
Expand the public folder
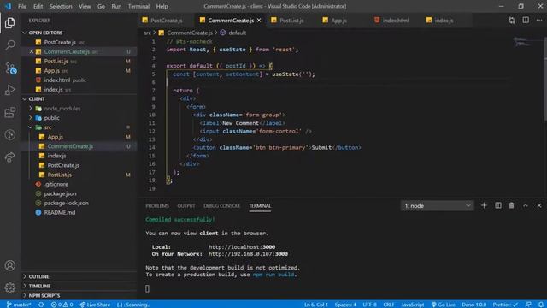click(51, 118)
